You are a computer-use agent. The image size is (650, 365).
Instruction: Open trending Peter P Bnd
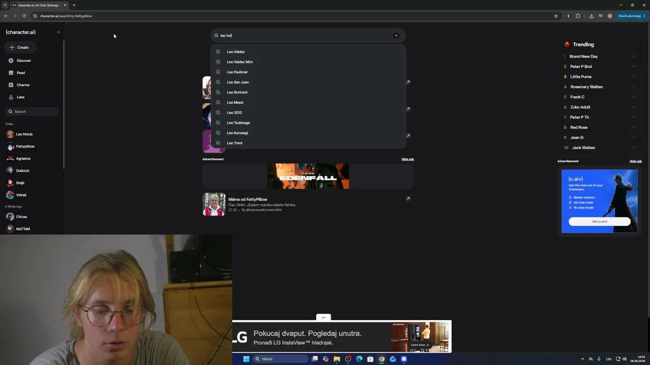pos(581,66)
